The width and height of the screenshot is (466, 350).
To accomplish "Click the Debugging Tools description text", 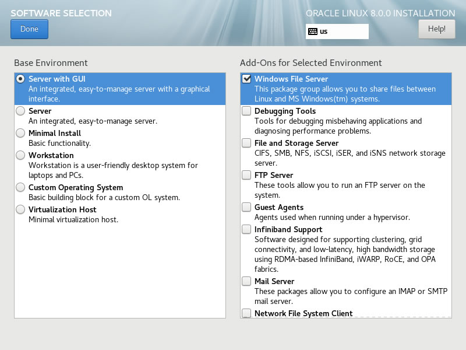I will pos(338,126).
